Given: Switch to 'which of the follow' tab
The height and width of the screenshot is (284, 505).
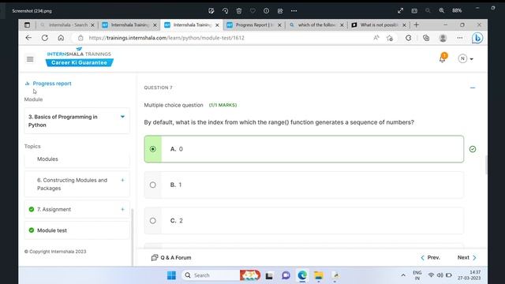Looking at the screenshot, I should point(316,24).
